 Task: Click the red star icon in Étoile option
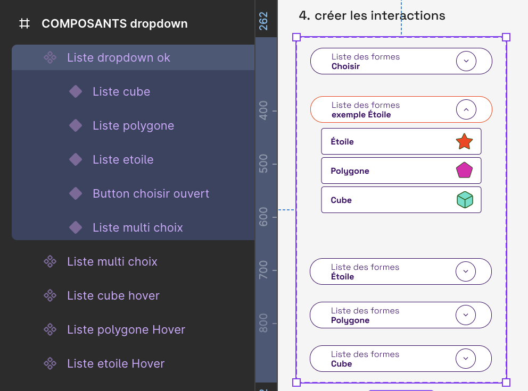pos(464,142)
